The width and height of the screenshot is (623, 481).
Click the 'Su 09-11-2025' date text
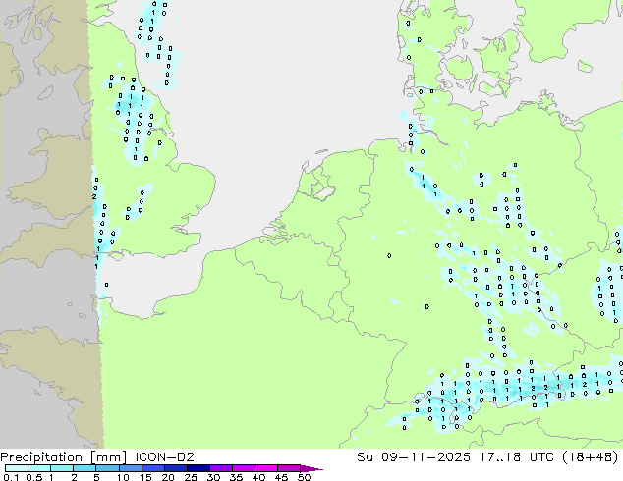tap(414, 457)
